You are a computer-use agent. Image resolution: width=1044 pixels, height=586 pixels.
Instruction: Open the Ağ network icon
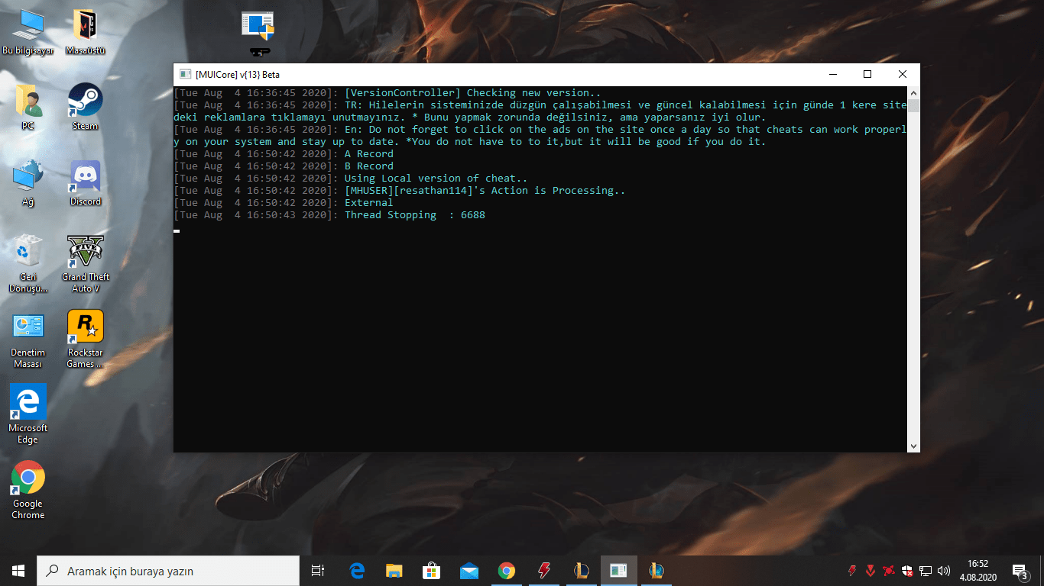28,183
